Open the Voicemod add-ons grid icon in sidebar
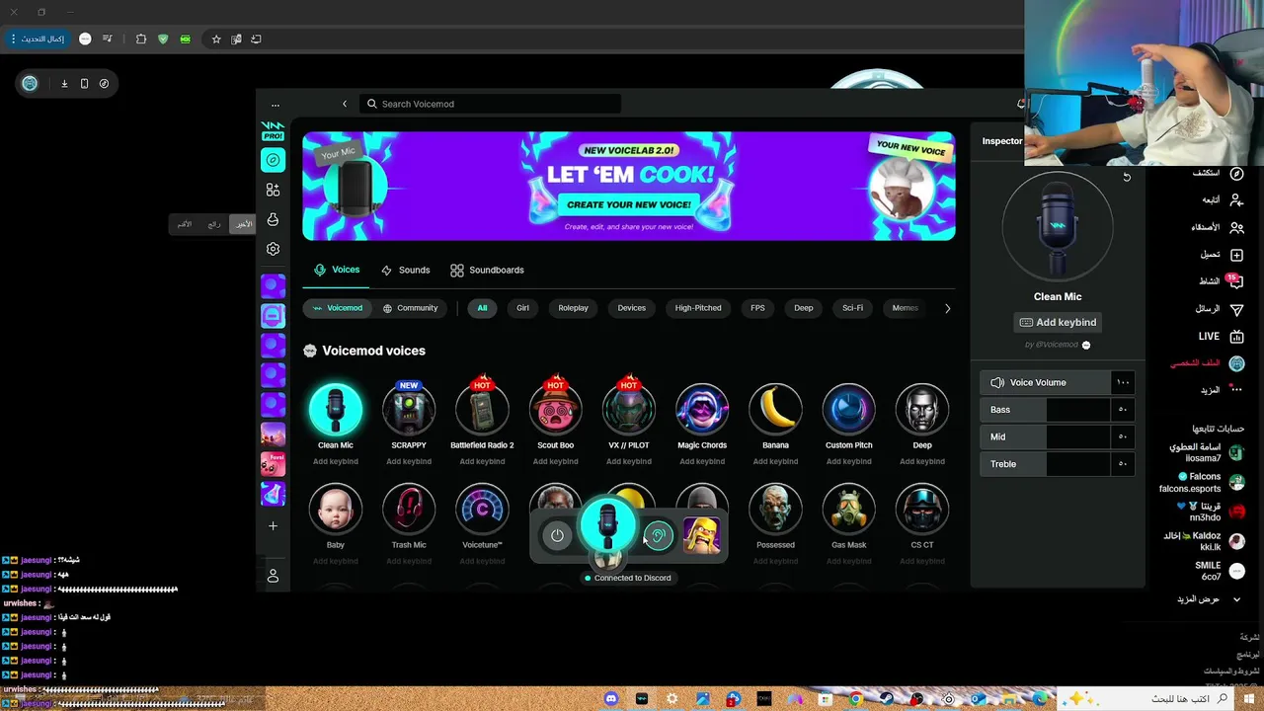Screen dimensions: 1264x711 [274, 190]
